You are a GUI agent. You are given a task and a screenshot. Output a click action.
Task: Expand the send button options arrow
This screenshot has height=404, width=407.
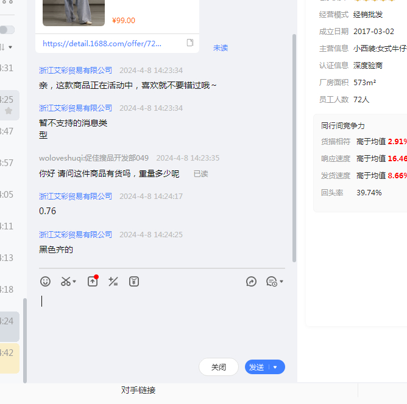pyautogui.click(x=275, y=367)
